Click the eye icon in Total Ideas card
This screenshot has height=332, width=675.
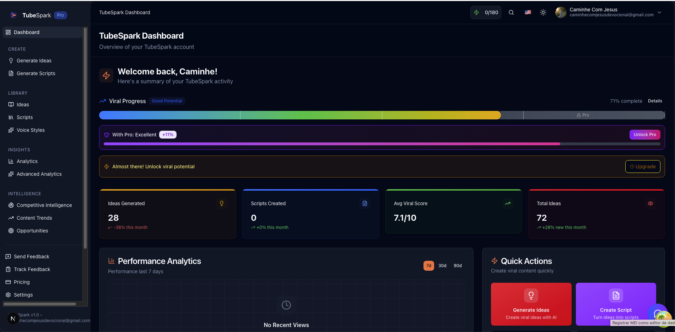[650, 203]
